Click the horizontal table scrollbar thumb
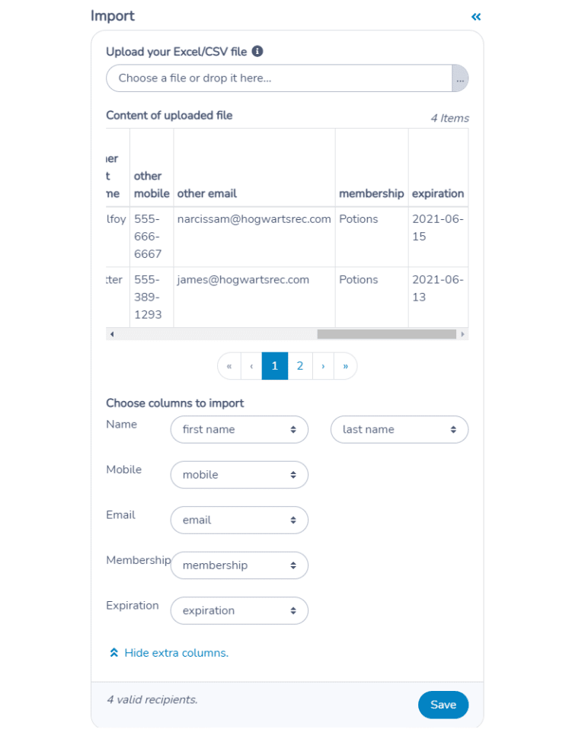585x729 pixels. 386,334
